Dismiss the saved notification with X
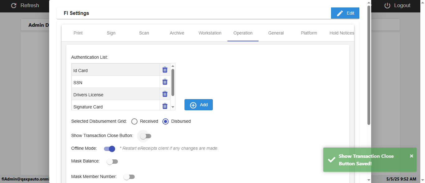The height and width of the screenshot is (183, 425). tap(411, 156)
